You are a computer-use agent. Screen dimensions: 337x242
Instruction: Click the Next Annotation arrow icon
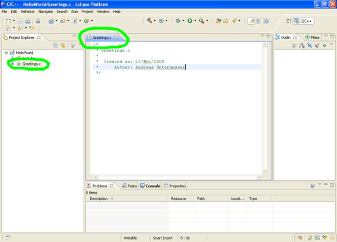coord(8,28)
